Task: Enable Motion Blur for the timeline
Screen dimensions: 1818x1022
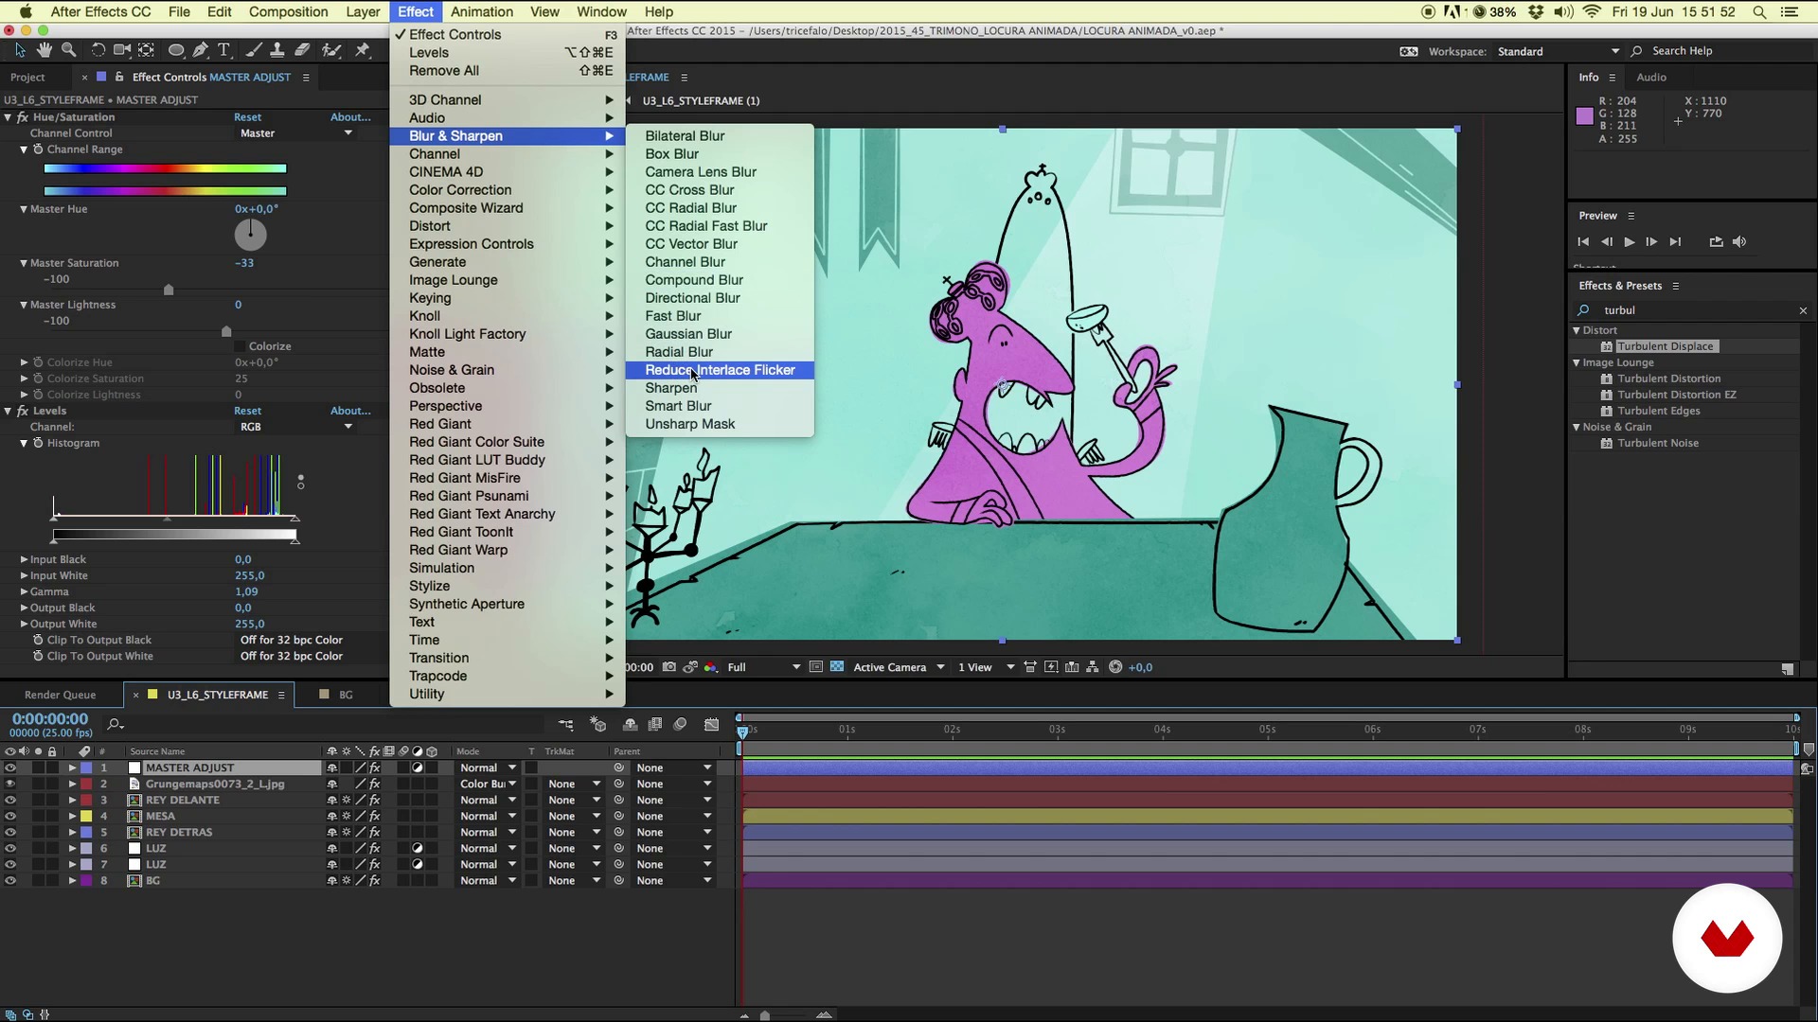Action: 680,725
